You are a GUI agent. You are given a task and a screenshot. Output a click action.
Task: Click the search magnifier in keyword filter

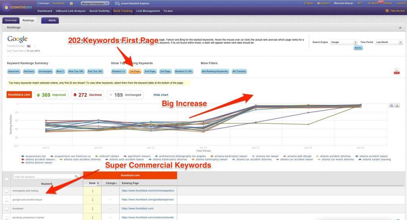pyautogui.click(x=76, y=176)
